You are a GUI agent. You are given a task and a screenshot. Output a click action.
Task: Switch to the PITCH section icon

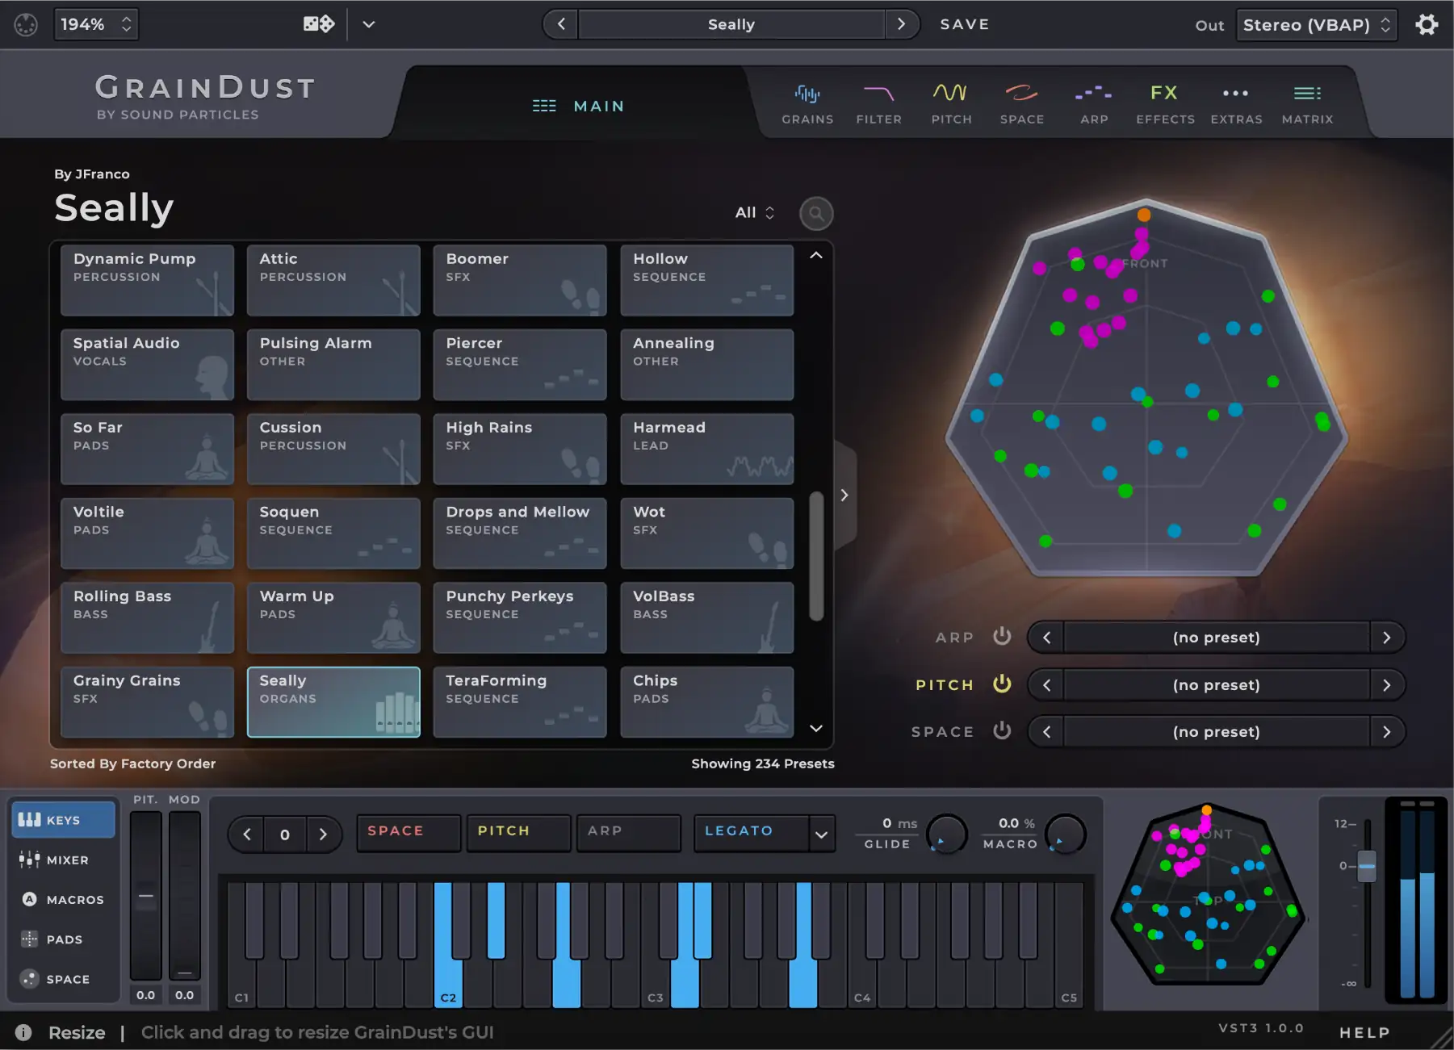tap(950, 102)
